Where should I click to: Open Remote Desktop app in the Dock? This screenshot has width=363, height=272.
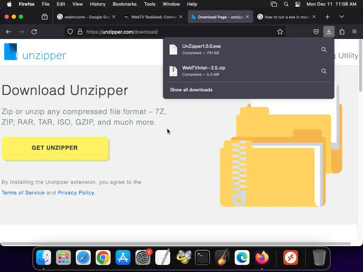[291, 257]
